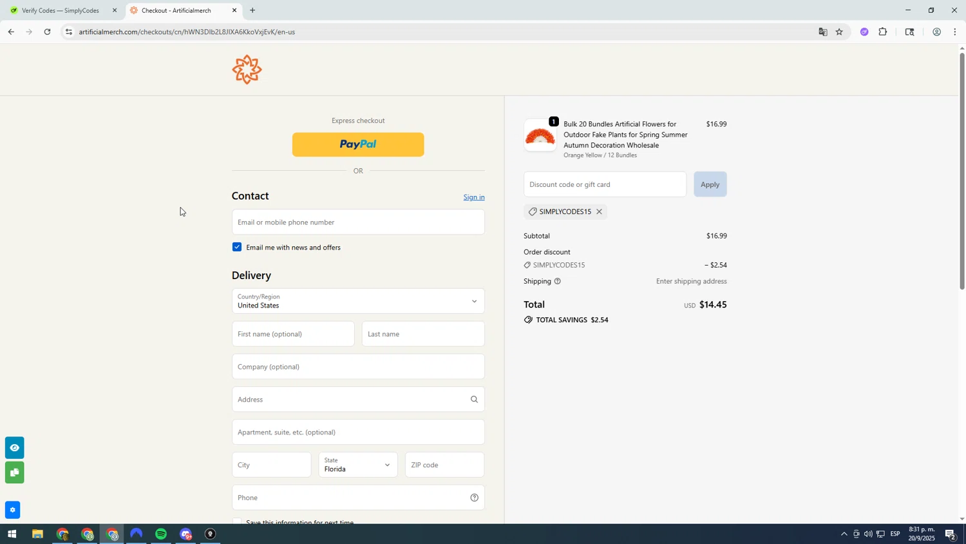Click the orange flower product thumbnail
Viewport: 966px width, 544px height.
point(540,135)
